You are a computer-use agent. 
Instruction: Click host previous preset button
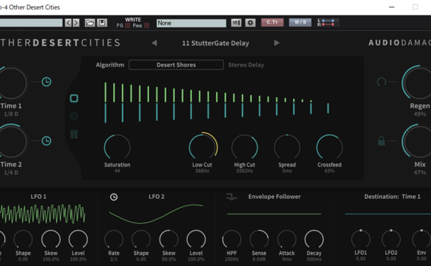[x=68, y=23]
